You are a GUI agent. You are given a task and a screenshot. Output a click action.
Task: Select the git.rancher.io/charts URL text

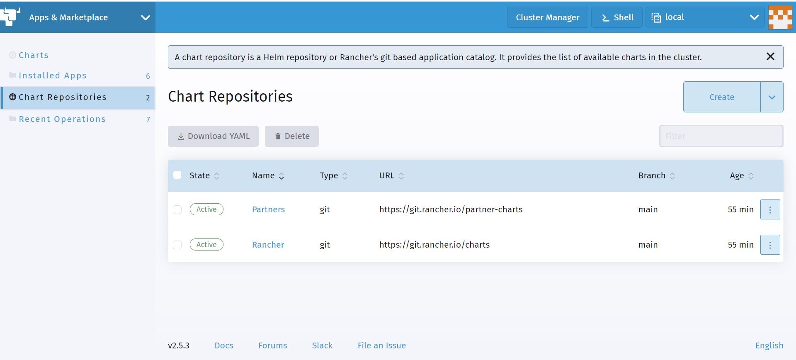(434, 245)
